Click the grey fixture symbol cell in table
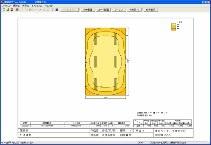This screenshot has height=145, width=211. point(25,126)
